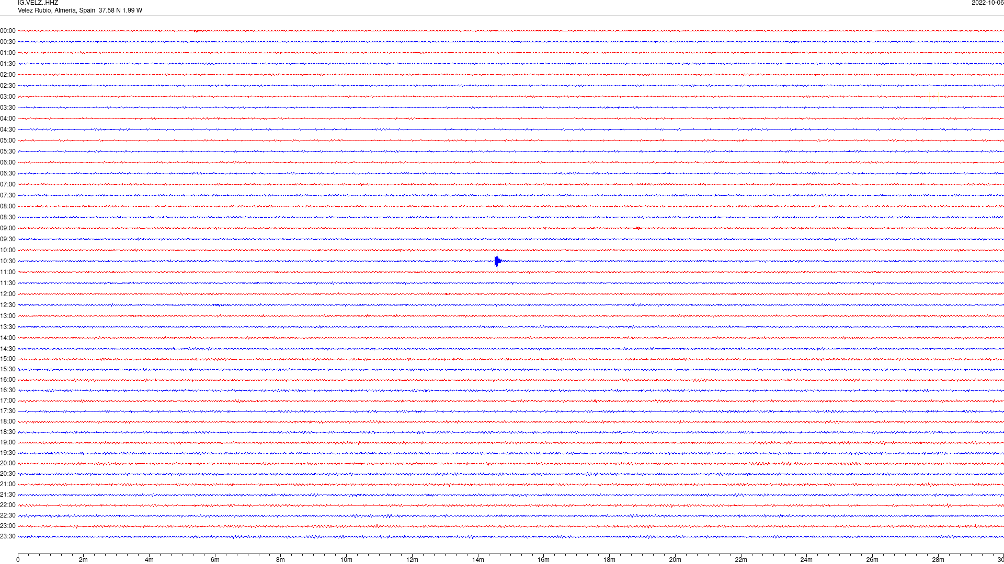Click the red burst on the 00:00 trace

[x=197, y=31]
